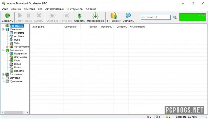
Task: Expand the Автообновле tree node
Action: (x=7, y=47)
